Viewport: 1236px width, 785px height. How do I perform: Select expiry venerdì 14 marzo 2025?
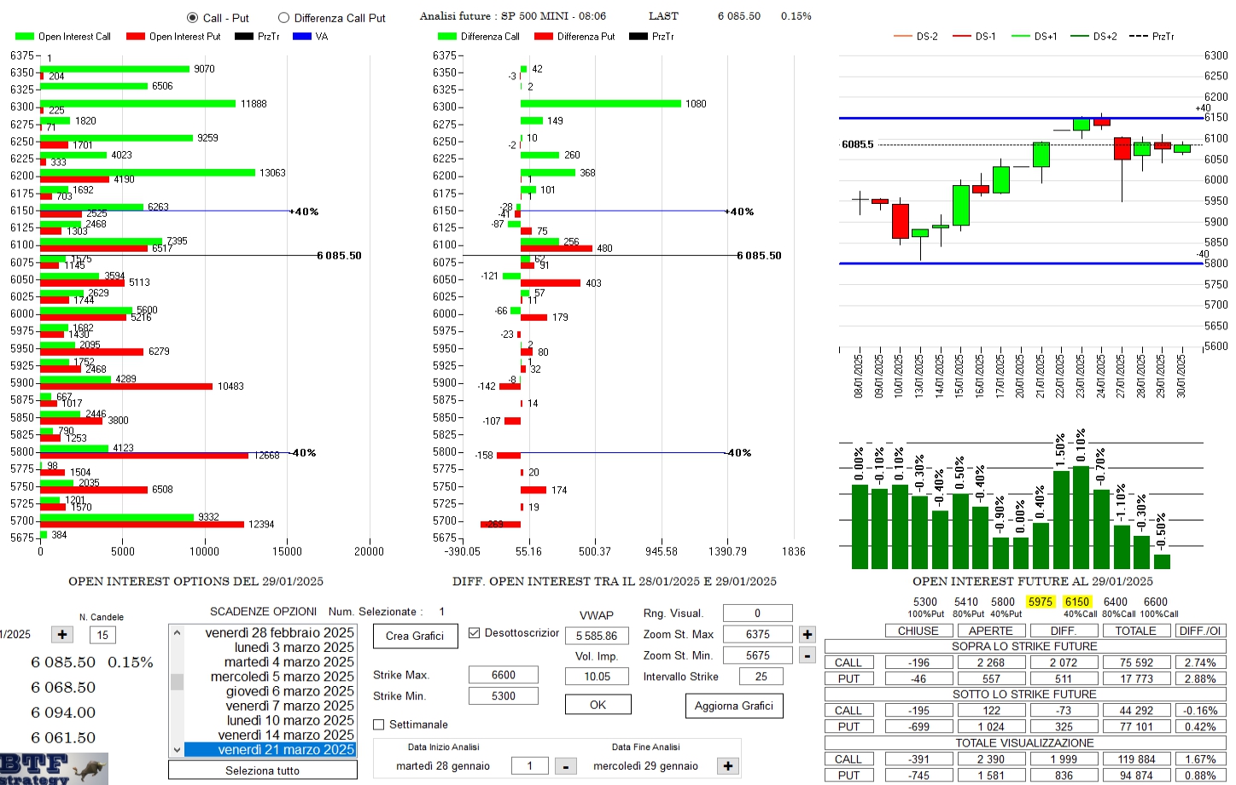point(270,735)
